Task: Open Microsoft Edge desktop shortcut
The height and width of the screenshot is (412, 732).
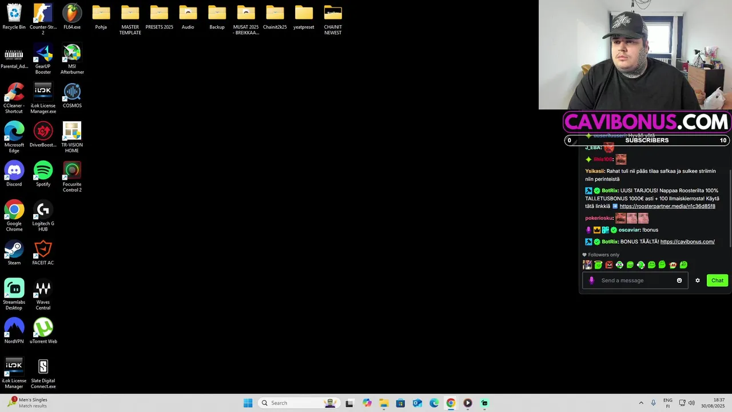Action: coord(14,137)
